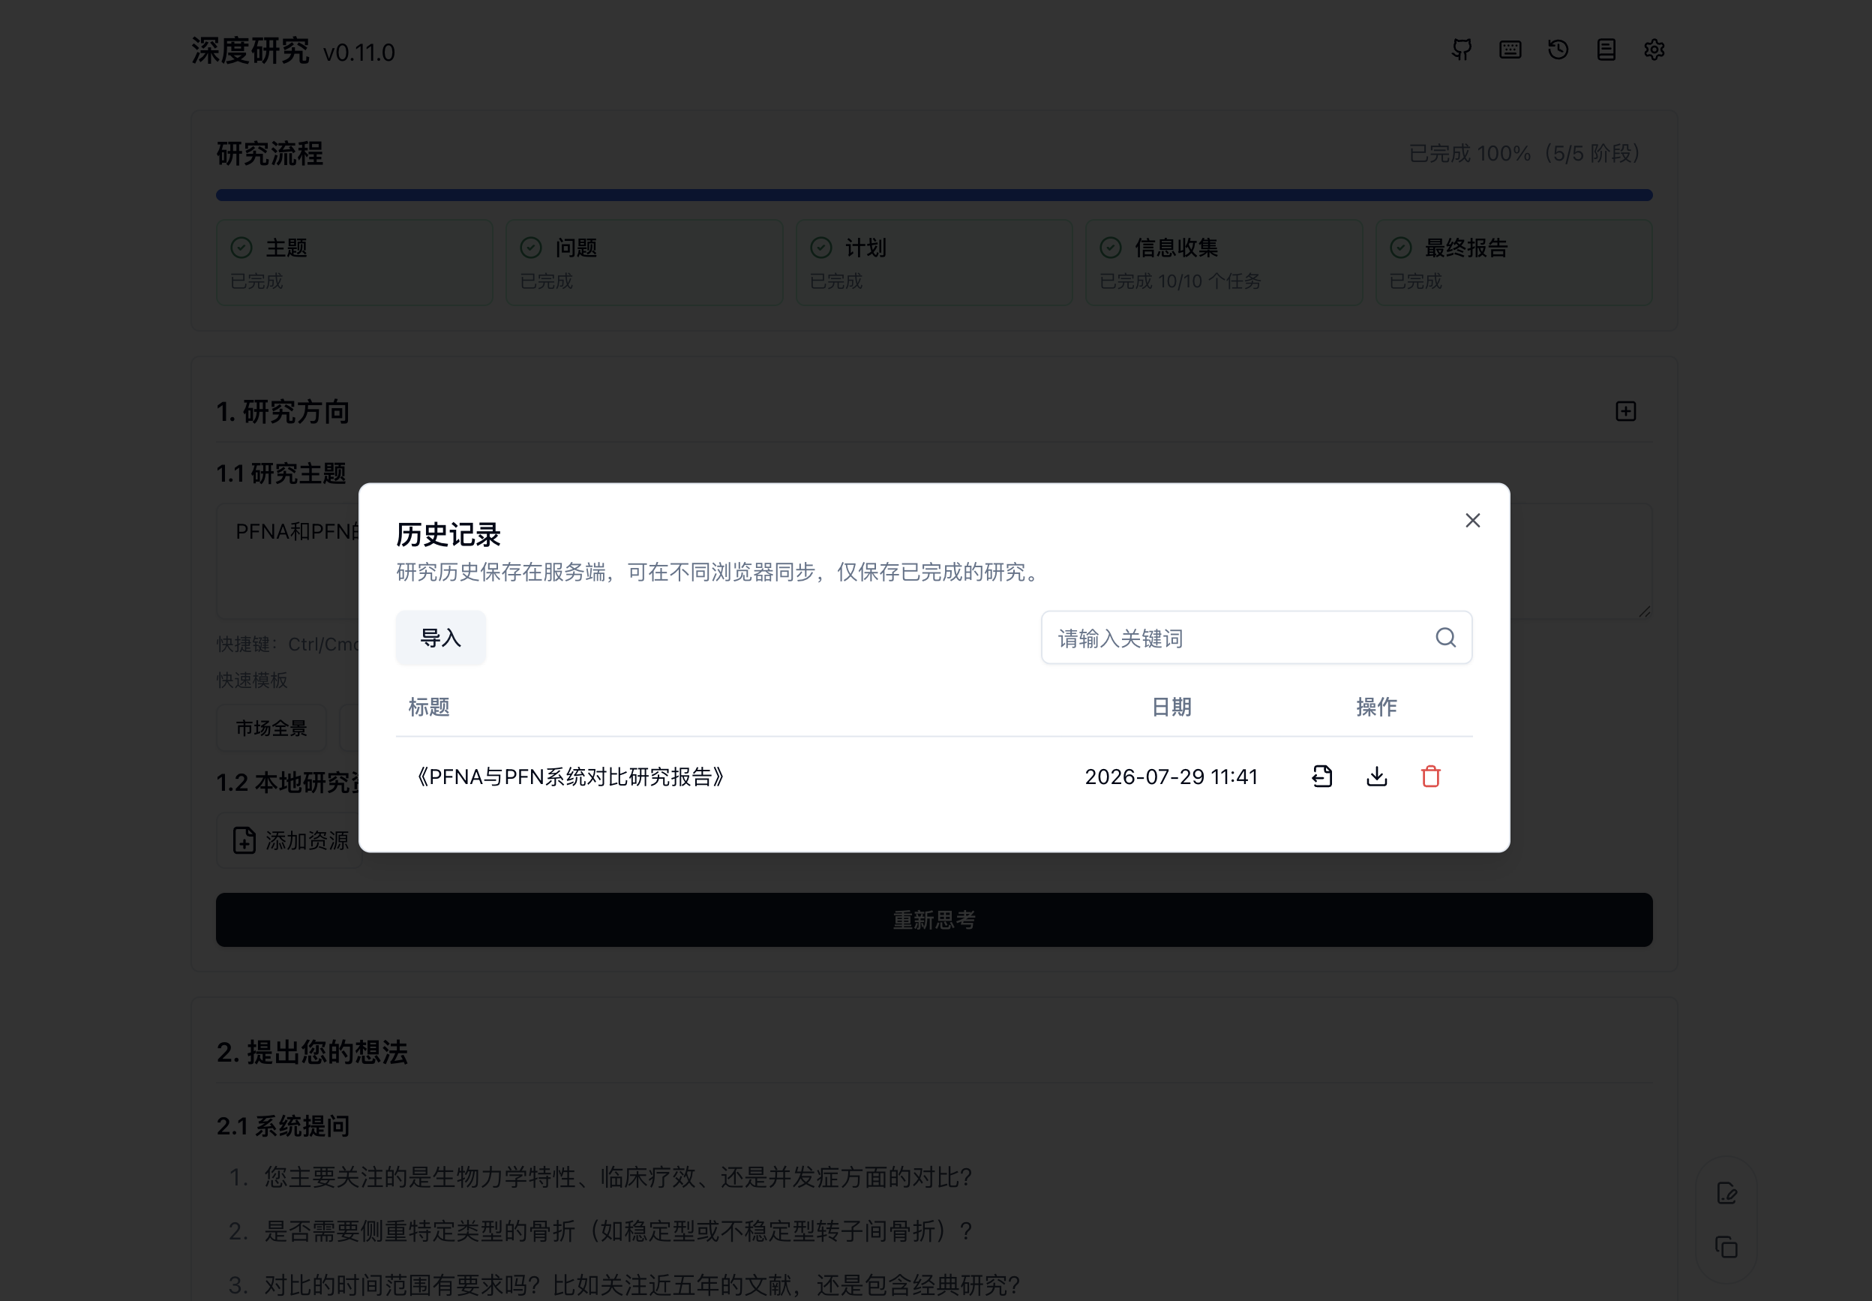Click the research topic text area
This screenshot has width=1872, height=1301.
pyautogui.click(x=934, y=560)
